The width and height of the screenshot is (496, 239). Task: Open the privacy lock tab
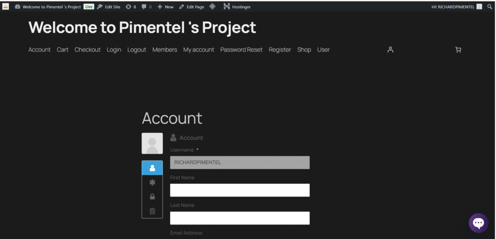[x=152, y=197]
